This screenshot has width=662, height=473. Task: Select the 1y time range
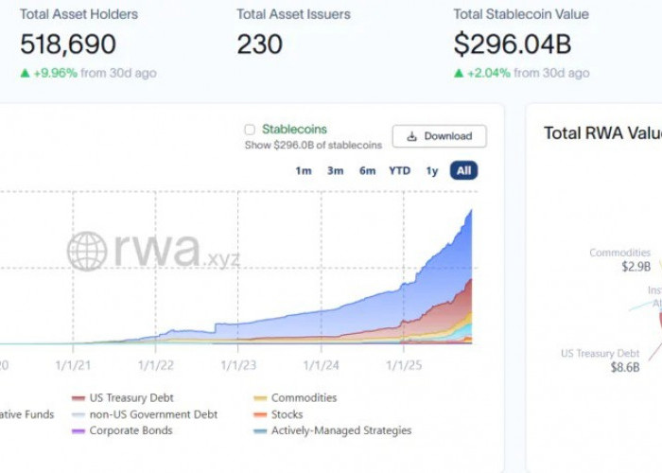pyautogui.click(x=432, y=171)
